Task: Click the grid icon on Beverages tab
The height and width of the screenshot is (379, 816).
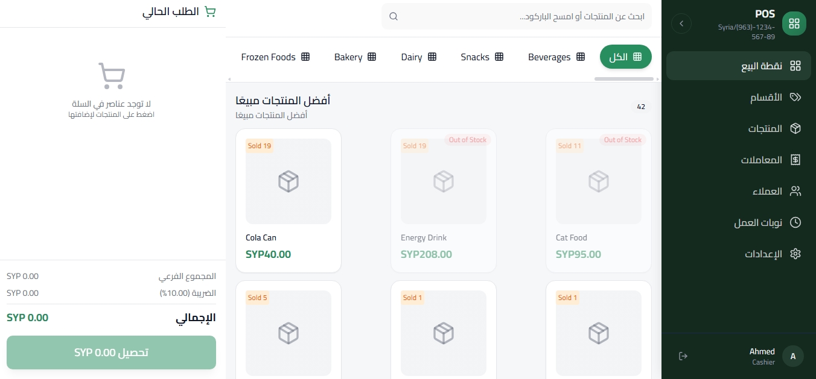Action: click(581, 57)
